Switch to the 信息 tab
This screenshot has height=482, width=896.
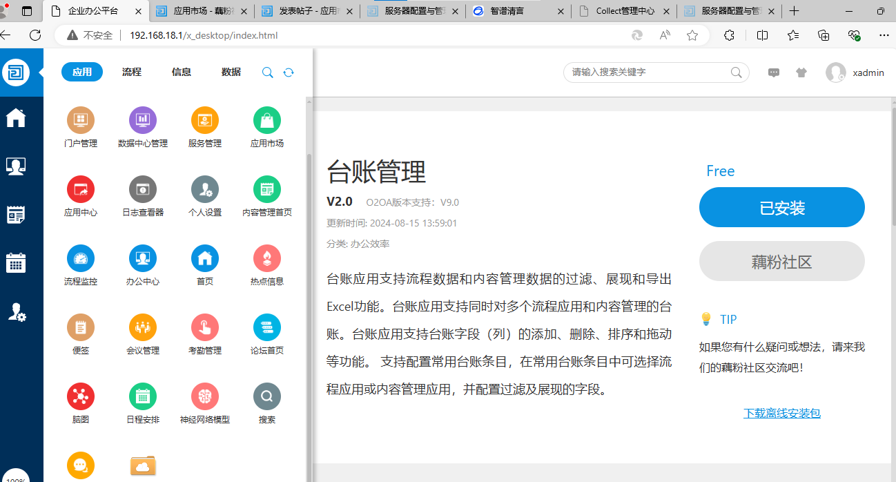(x=182, y=72)
